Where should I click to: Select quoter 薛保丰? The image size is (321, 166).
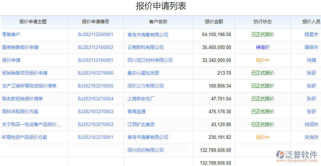[311, 47]
